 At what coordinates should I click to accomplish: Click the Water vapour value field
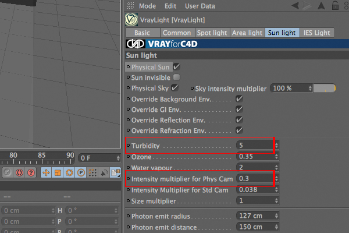[x=255, y=167]
